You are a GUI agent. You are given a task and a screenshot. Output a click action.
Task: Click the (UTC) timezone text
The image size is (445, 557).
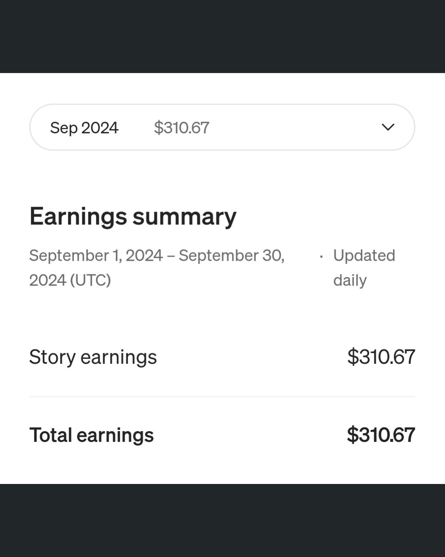(90, 280)
